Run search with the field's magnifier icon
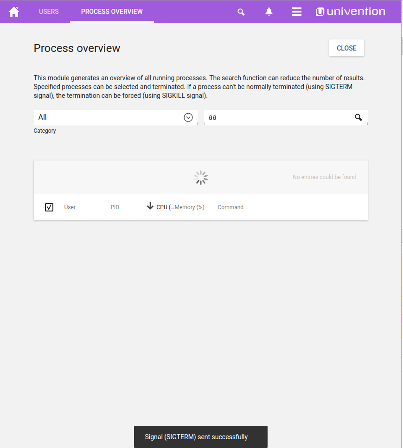 click(358, 117)
